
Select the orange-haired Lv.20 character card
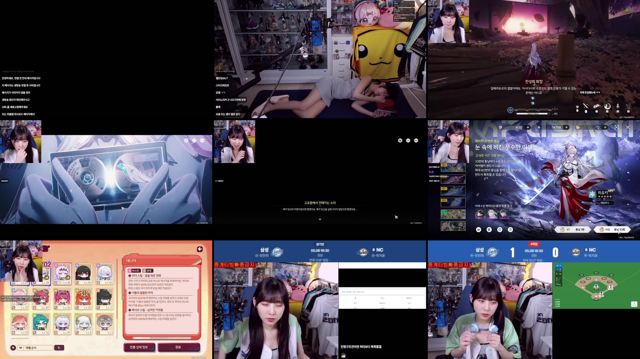pyautogui.click(x=84, y=299)
